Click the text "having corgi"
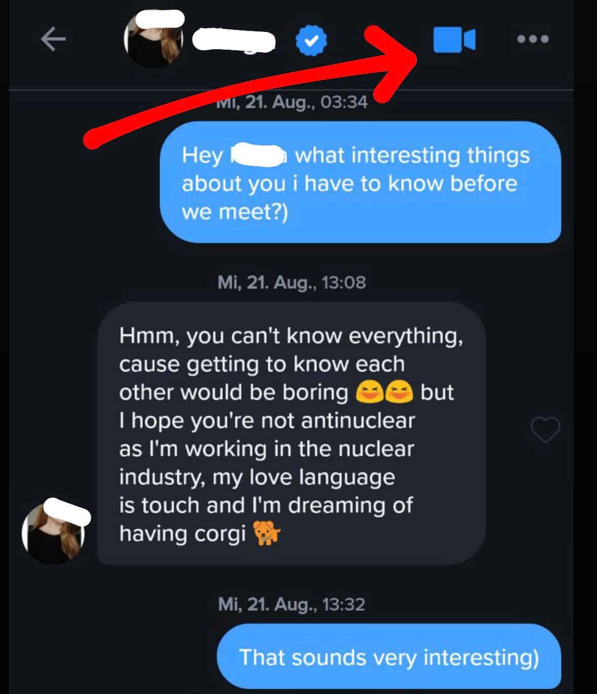Image resolution: width=597 pixels, height=694 pixels. (x=182, y=533)
